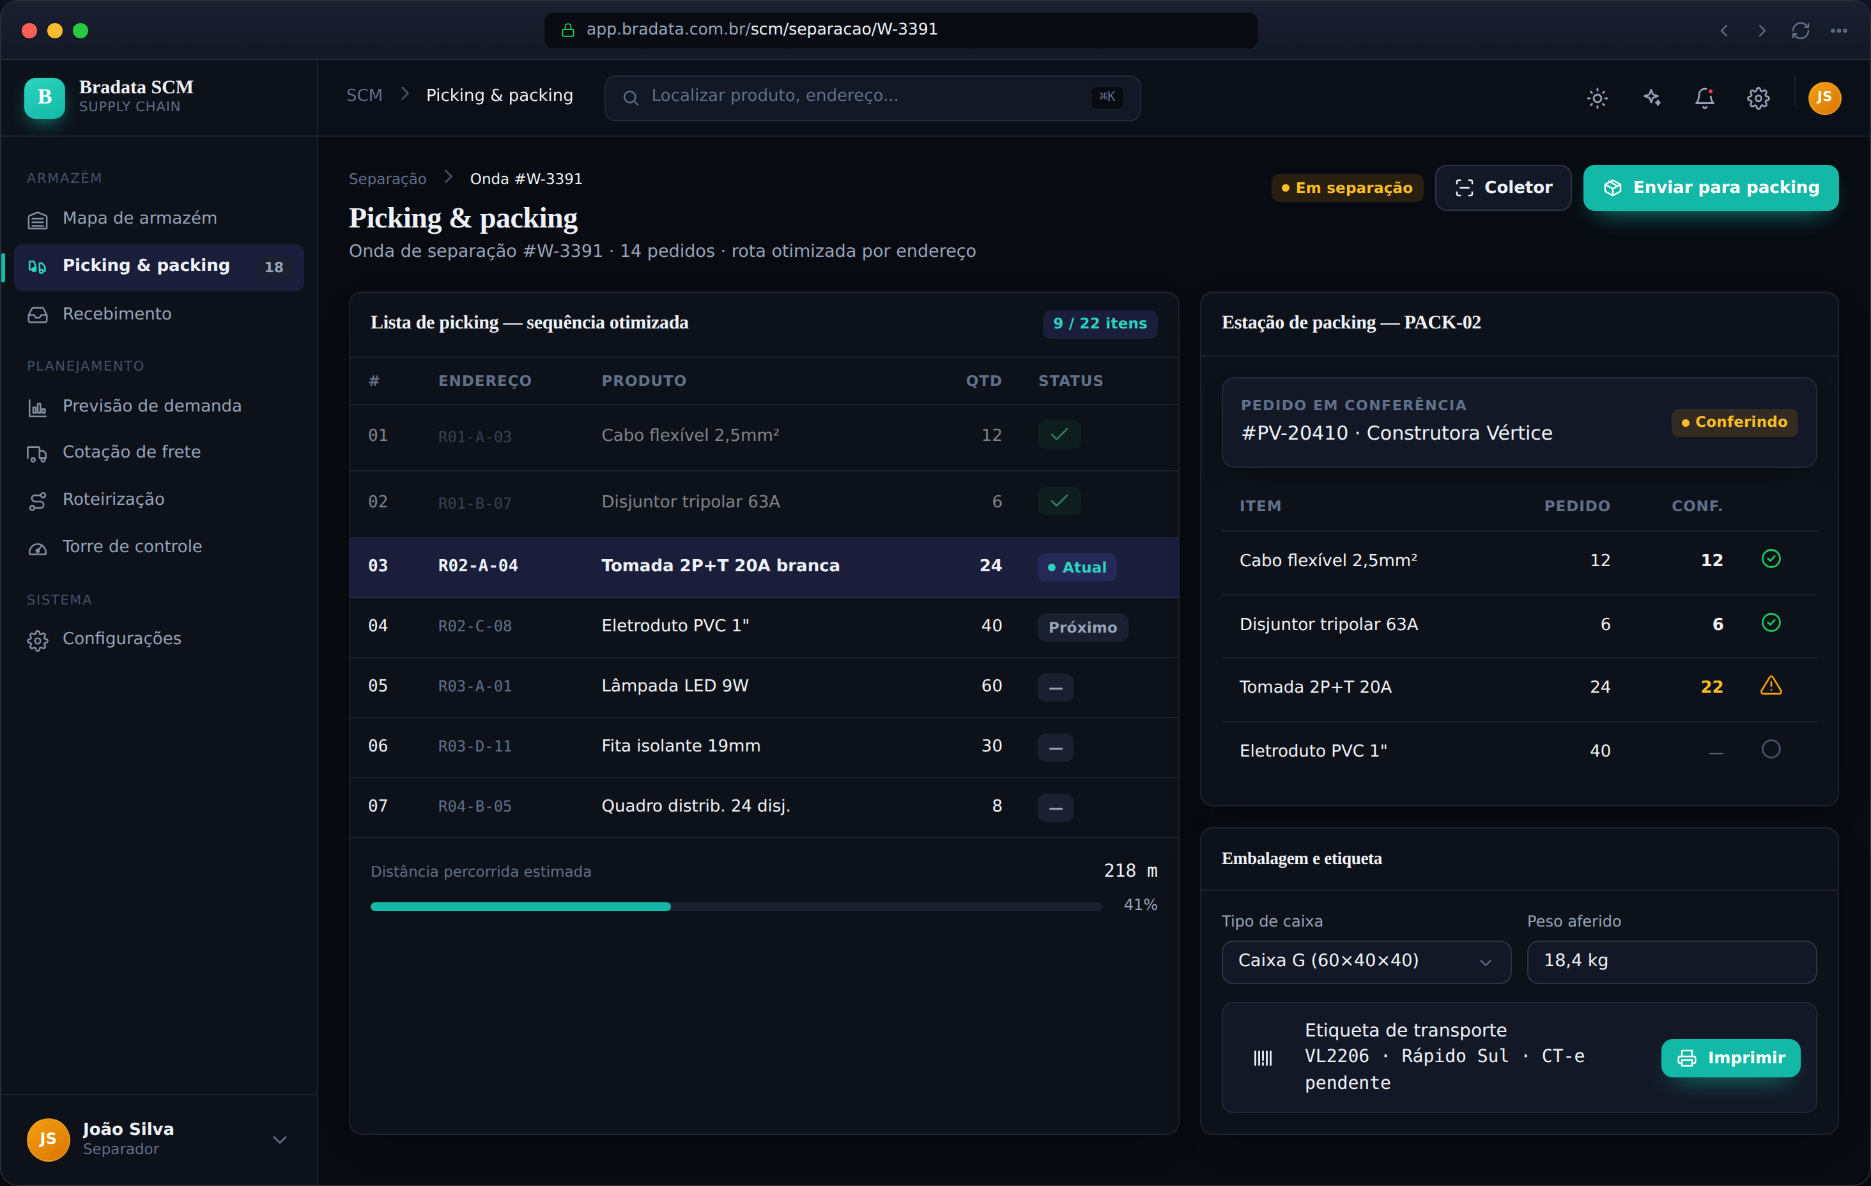Open Recebimento in sidebar

(158, 314)
